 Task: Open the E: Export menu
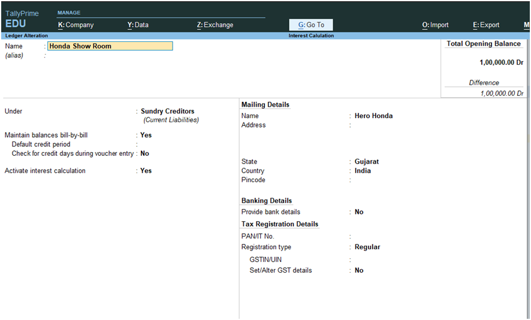coord(486,25)
